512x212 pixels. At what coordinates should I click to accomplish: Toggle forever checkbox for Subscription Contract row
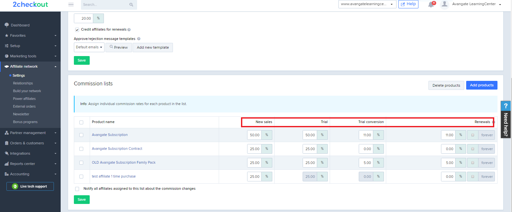pos(473,149)
